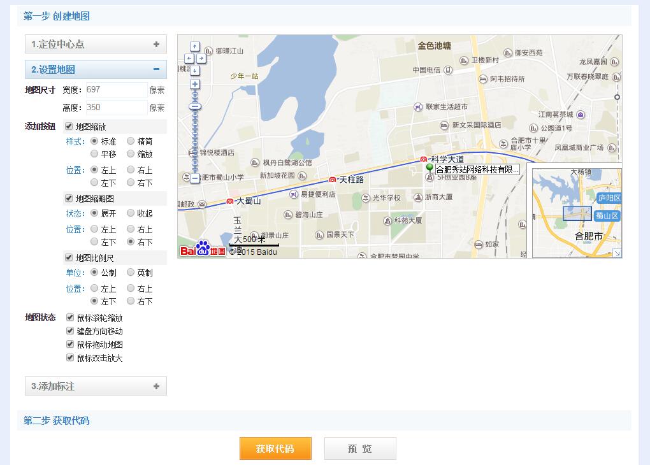The image size is (650, 465).
Task: Pan the map up with the arrow
Action: click(x=195, y=46)
